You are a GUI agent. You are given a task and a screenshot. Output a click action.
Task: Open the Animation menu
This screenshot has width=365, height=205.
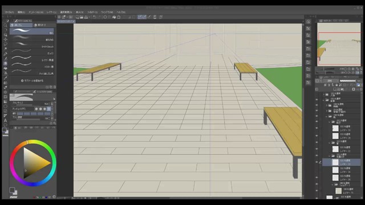click(36, 12)
